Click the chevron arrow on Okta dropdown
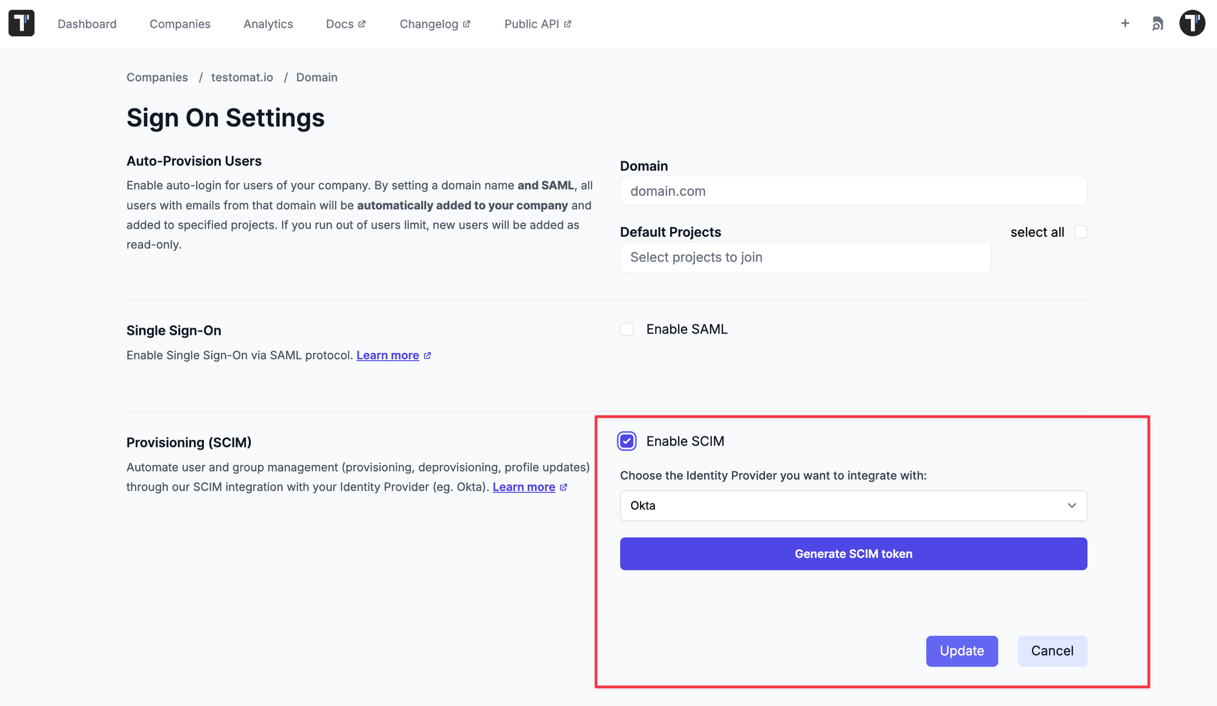This screenshot has height=706, width=1217. pyautogui.click(x=1072, y=506)
